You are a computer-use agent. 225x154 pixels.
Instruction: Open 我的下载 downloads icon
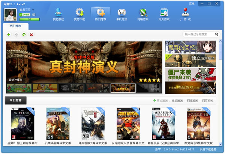(79, 12)
